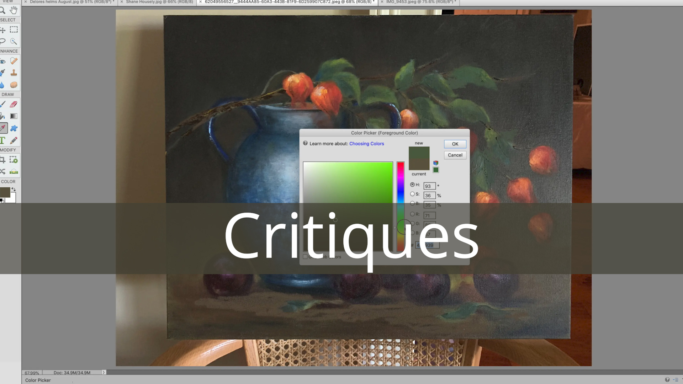Screen dimensions: 683x384
Task: Select the Content-Aware Move tool
Action: click(x=3, y=171)
